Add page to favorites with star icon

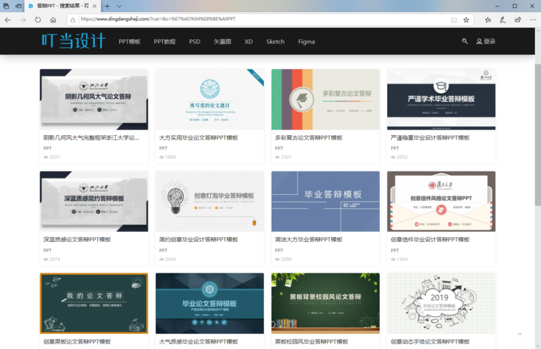pos(466,20)
